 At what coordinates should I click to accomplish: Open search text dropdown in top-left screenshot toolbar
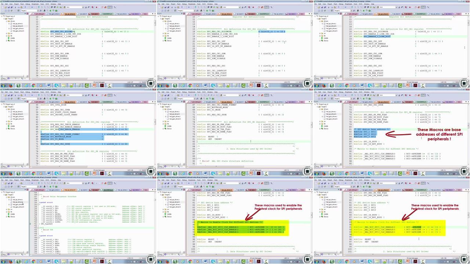[83, 7]
